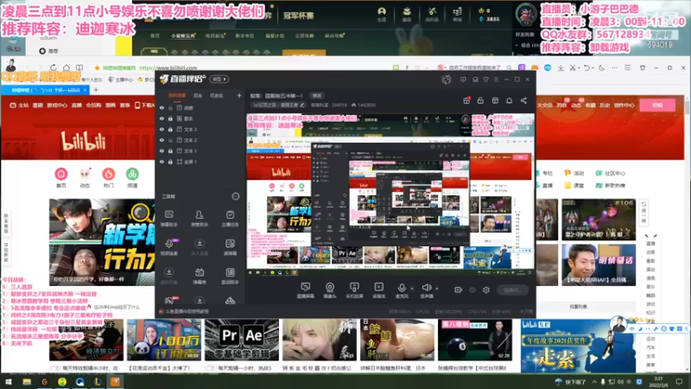691x389 pixels.
Task: Open 弹幕秀 tool in the toolbox
Action: pyautogui.click(x=200, y=276)
